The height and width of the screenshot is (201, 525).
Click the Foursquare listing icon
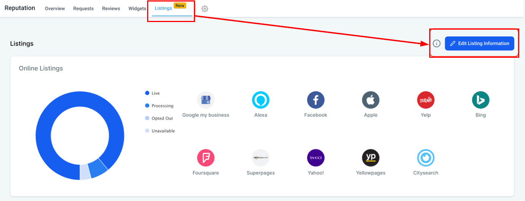206,158
